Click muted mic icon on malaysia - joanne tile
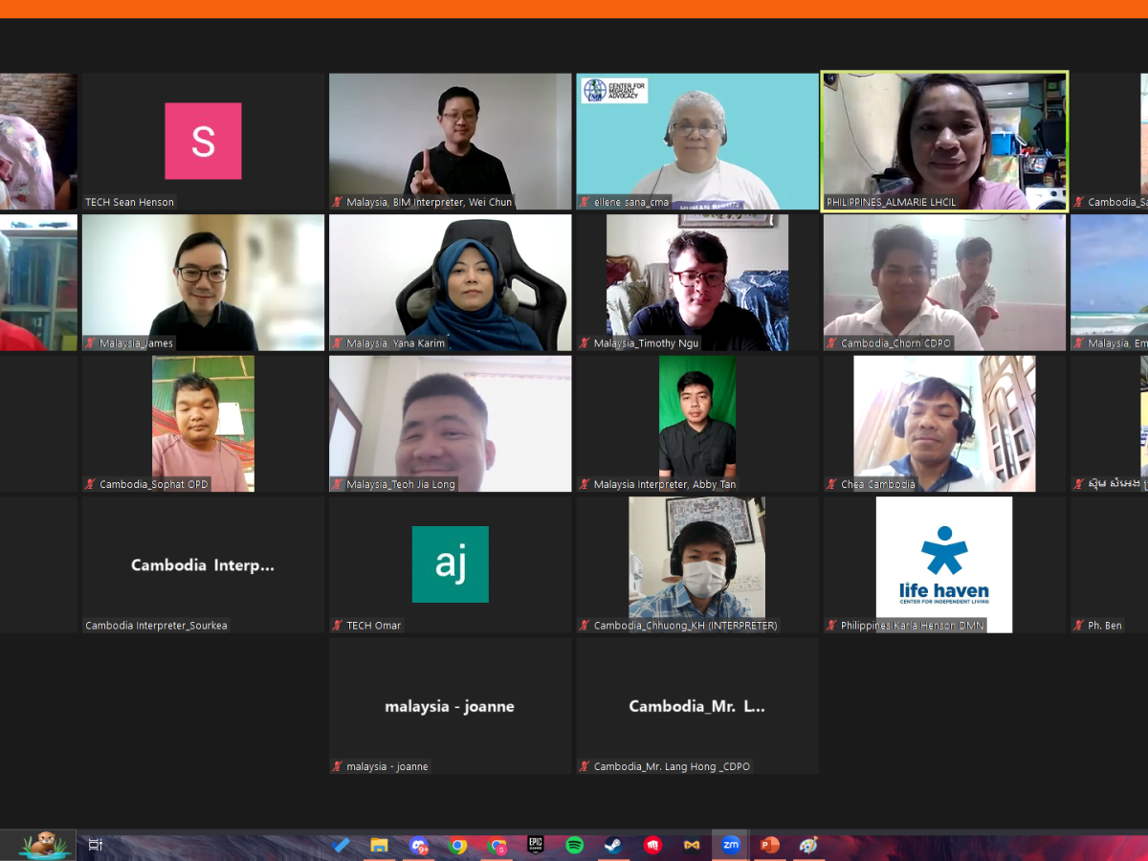This screenshot has height=861, width=1148. point(338,766)
